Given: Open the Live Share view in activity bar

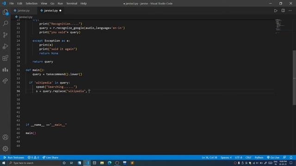Looking at the screenshot, I should pos(5,81).
